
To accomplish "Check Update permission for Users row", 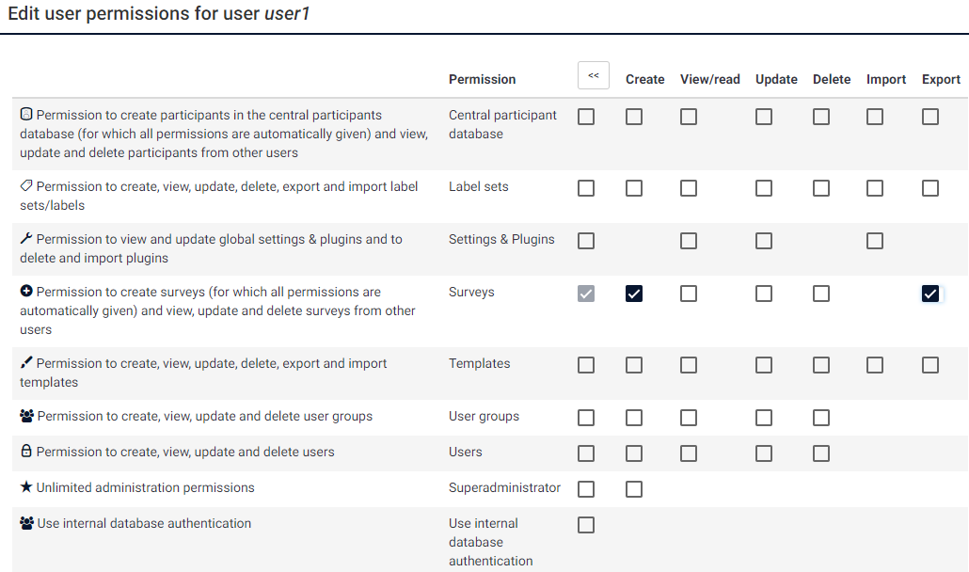I will click(x=764, y=453).
